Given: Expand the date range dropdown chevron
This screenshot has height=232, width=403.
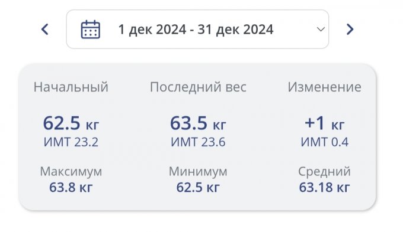Looking at the screenshot, I should coord(321,29).
